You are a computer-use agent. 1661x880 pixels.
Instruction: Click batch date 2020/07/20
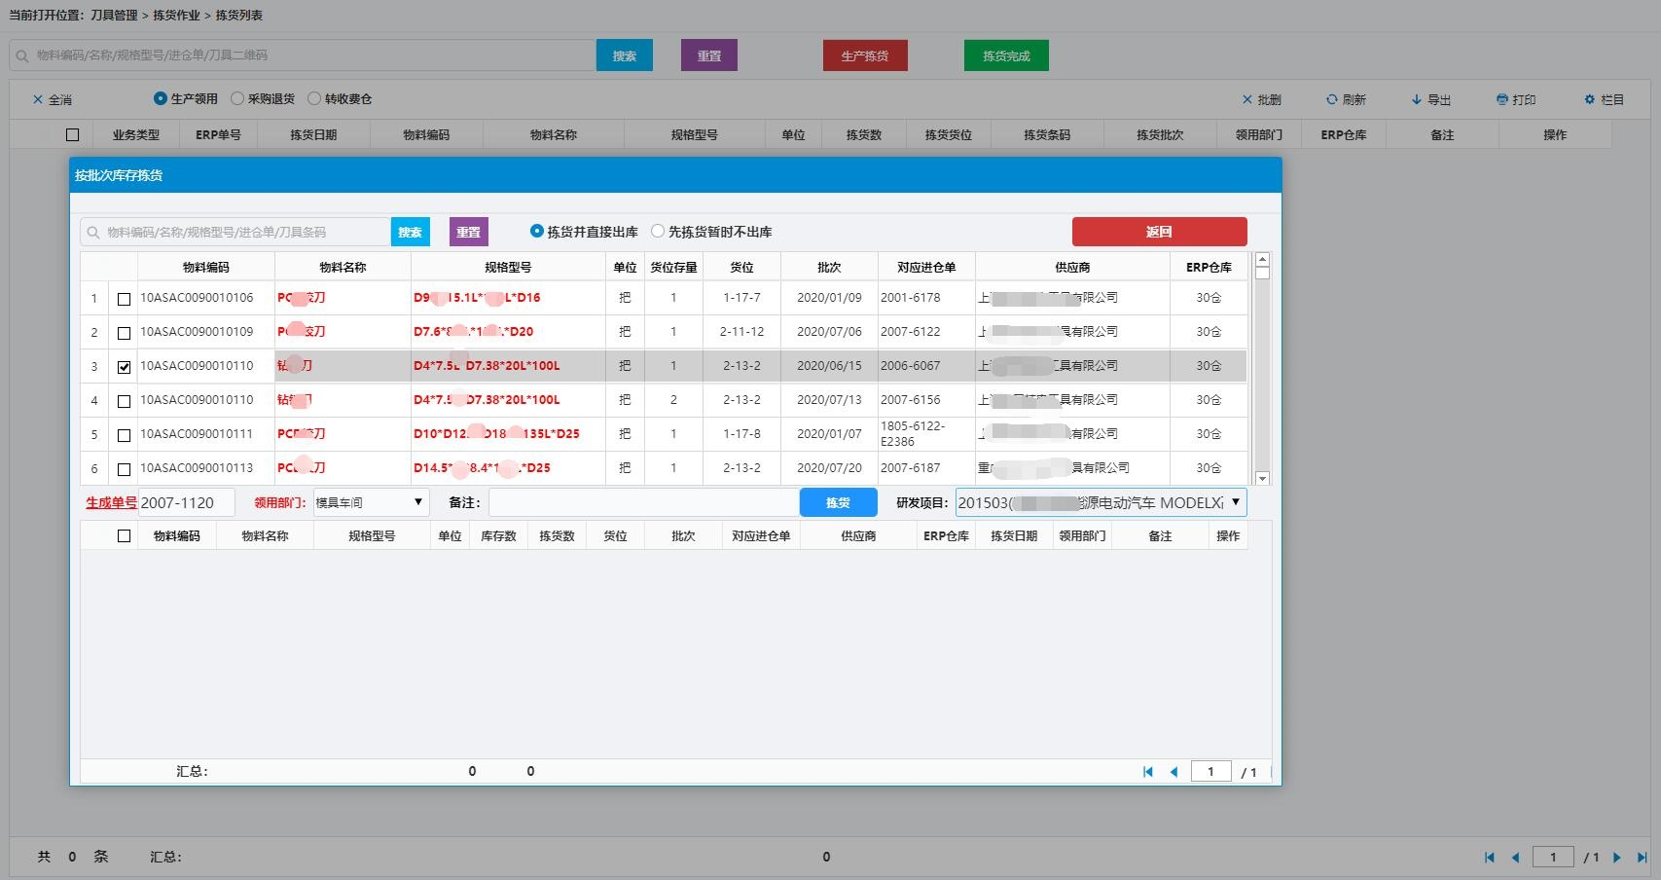[x=829, y=468]
